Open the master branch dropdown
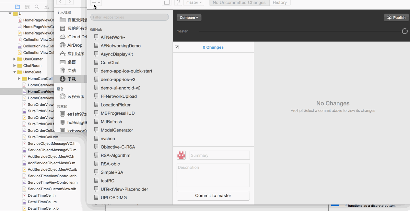This screenshot has width=410, height=211. [x=194, y=3]
